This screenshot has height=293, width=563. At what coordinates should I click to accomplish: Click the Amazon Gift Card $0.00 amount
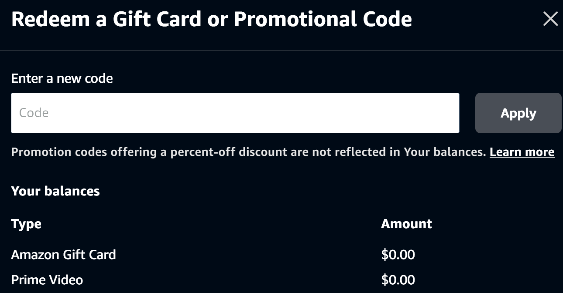tap(398, 254)
